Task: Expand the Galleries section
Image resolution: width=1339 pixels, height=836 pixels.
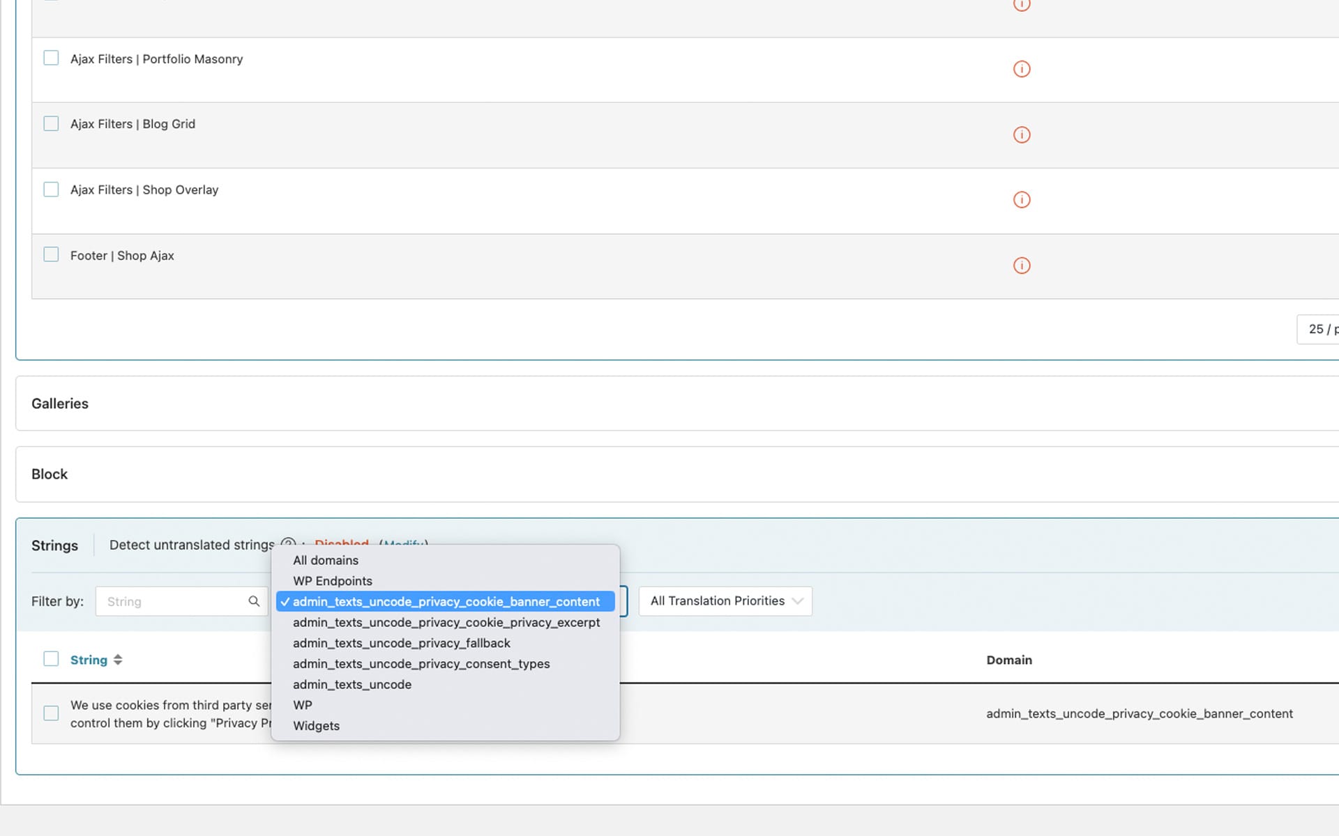Action: (60, 403)
